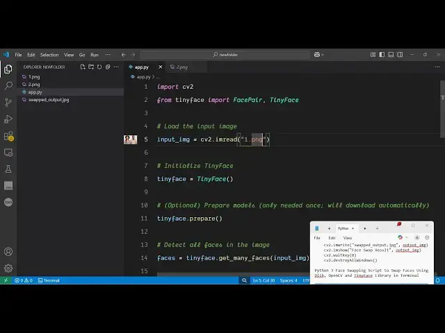Viewport: 445px width, 333px height.
Task: Open Notepad File menu
Action: click(317, 238)
